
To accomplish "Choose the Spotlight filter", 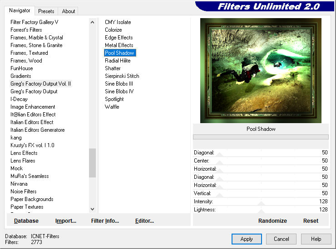I will (x=114, y=99).
